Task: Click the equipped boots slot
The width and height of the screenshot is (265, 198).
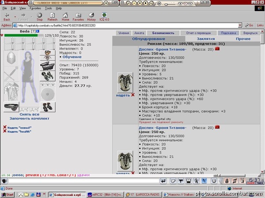Action: (48, 107)
